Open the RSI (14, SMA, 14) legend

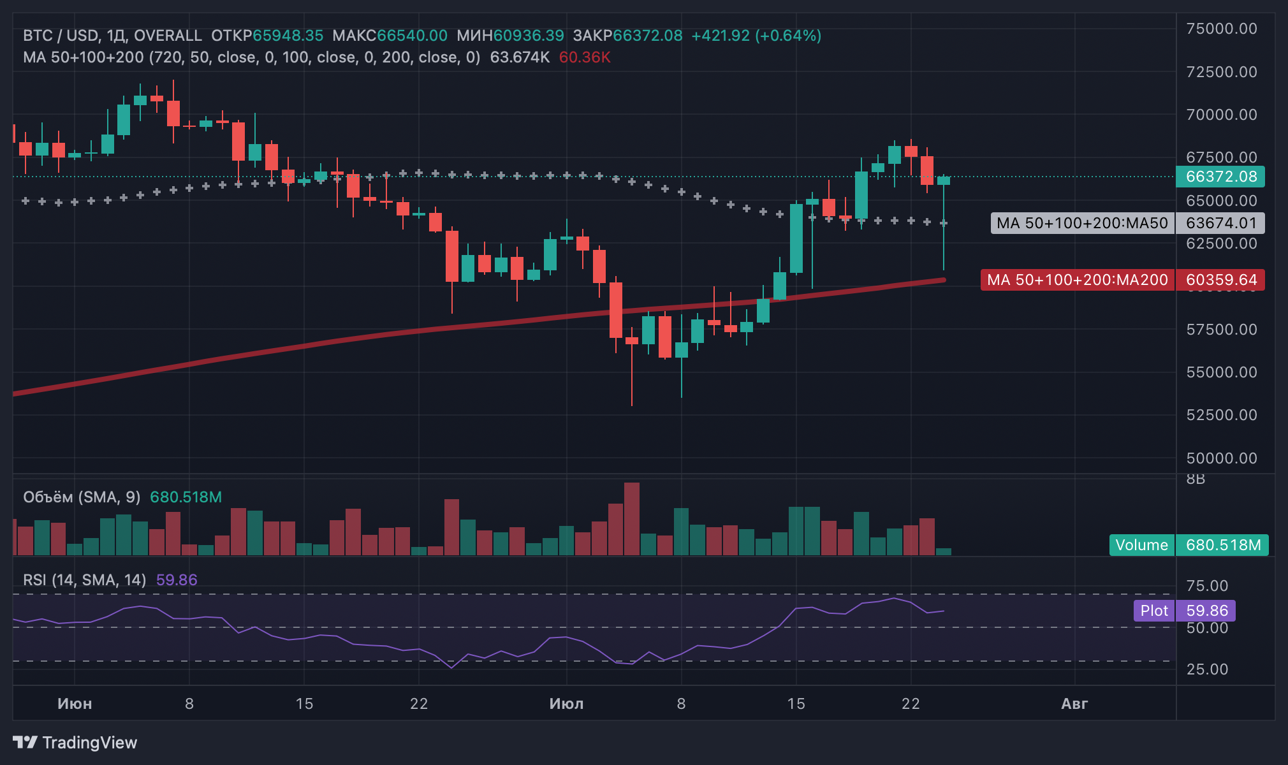point(85,580)
